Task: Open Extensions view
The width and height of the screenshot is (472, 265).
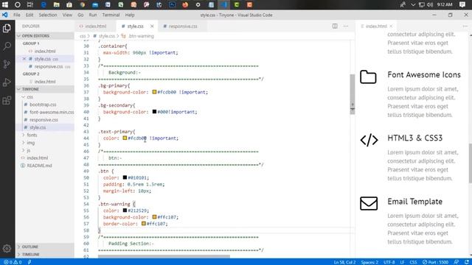Action: pos(7,100)
